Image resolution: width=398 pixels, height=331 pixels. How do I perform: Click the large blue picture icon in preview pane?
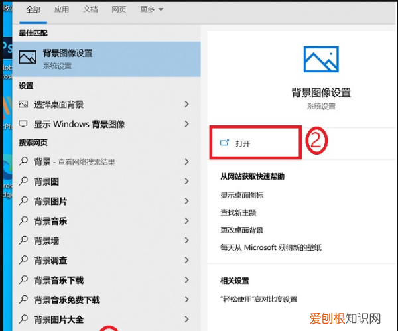pos(321,59)
